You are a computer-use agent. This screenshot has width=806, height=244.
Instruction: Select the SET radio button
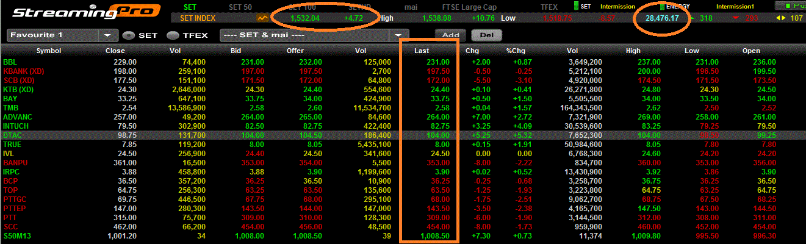pos(129,35)
